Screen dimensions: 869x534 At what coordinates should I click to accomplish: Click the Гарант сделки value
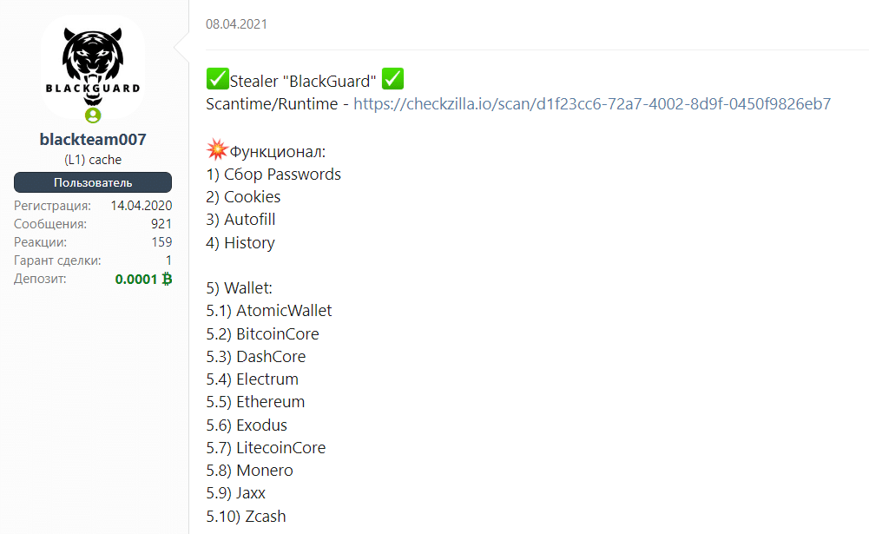pyautogui.click(x=168, y=260)
